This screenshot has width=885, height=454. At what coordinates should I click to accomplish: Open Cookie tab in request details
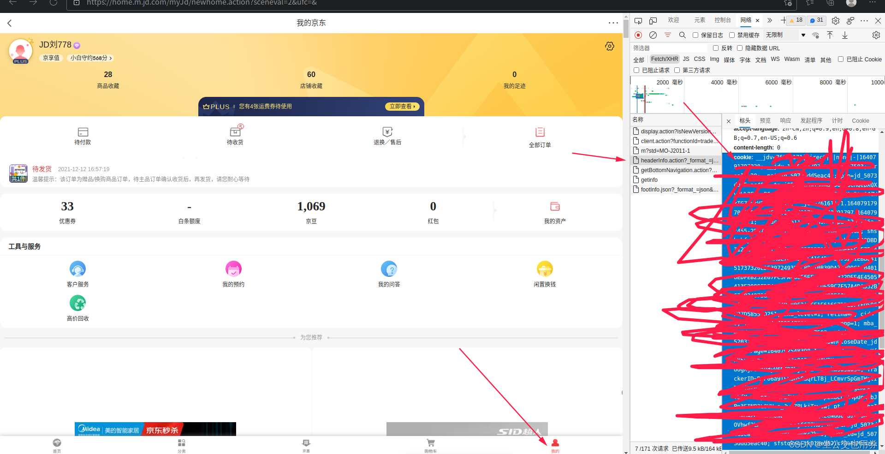(860, 121)
